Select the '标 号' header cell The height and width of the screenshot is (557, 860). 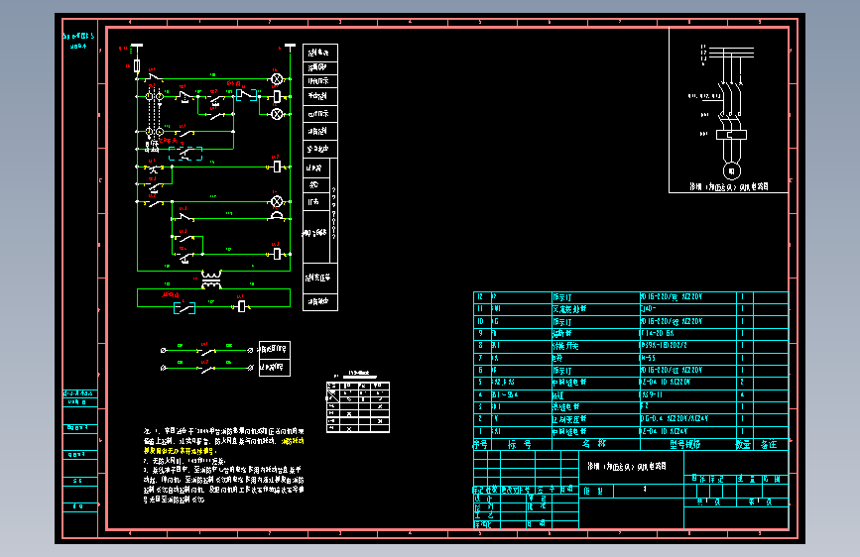pyautogui.click(x=521, y=444)
